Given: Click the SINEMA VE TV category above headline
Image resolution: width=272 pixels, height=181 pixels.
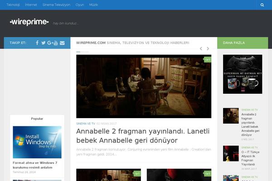Looking at the screenshot, I should pyautogui.click(x=86, y=124).
